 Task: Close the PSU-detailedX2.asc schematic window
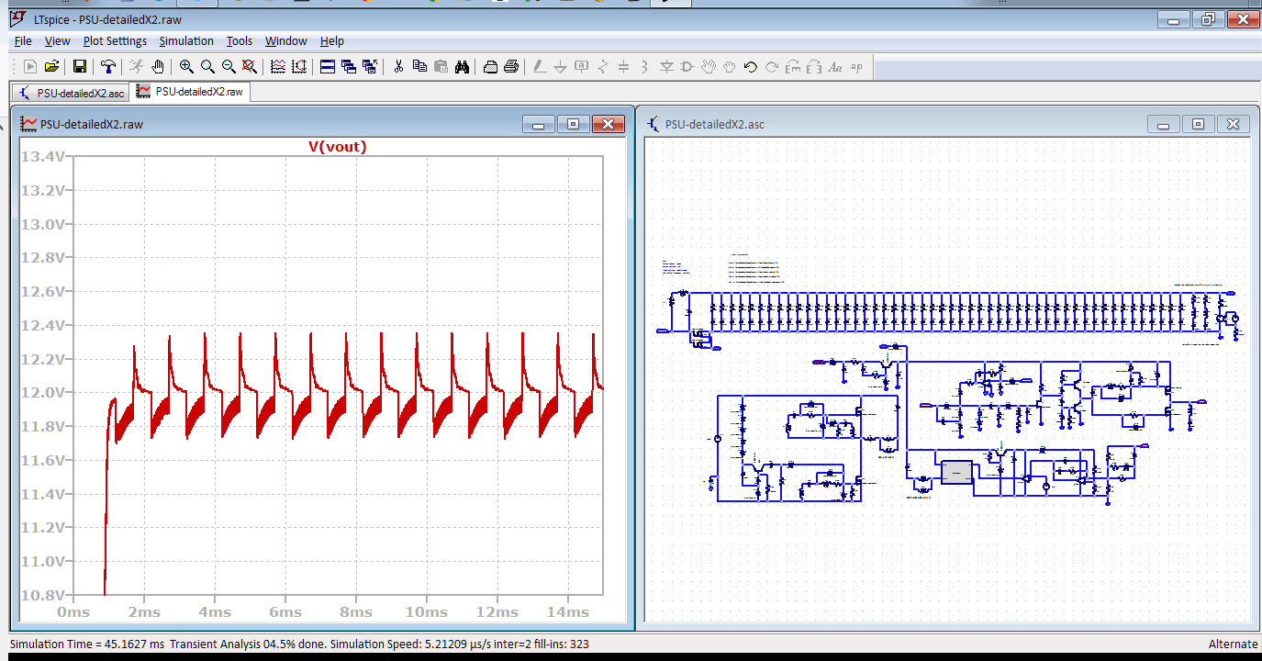(1233, 124)
